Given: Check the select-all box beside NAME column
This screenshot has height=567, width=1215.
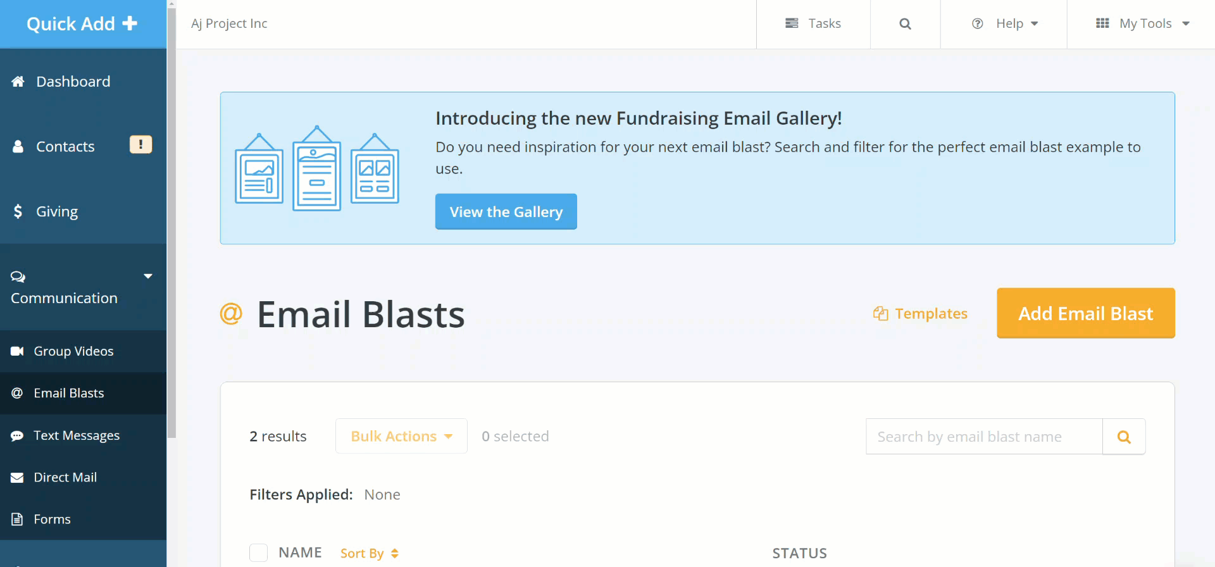Looking at the screenshot, I should (x=258, y=552).
